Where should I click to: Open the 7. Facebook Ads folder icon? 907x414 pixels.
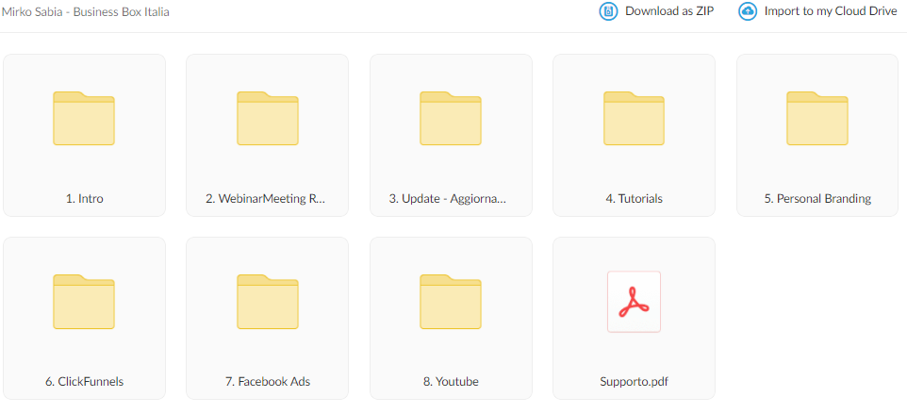pyautogui.click(x=267, y=301)
